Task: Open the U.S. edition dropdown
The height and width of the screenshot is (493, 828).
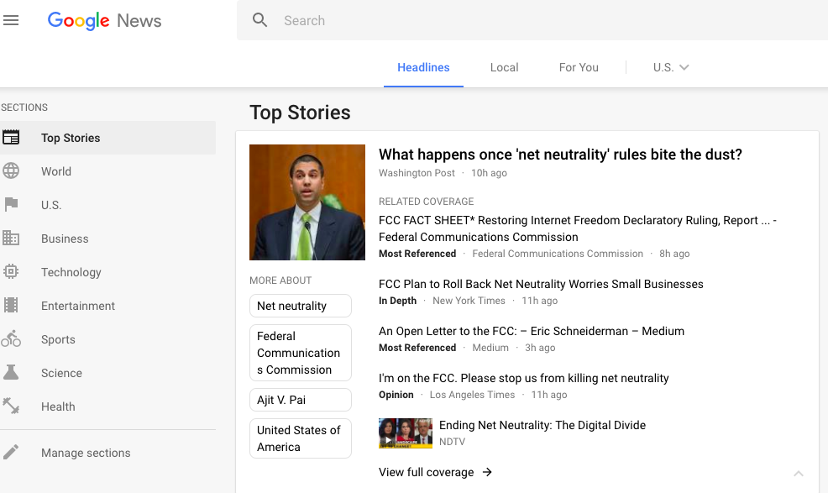Action: click(671, 68)
